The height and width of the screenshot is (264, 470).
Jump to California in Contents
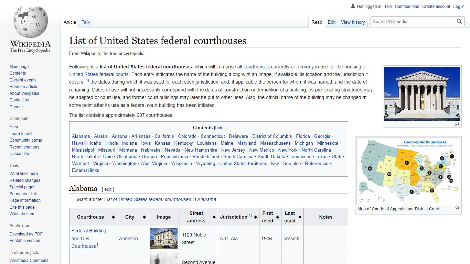point(164,136)
